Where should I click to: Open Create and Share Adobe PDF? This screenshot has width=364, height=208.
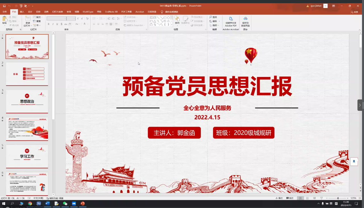tap(231, 19)
